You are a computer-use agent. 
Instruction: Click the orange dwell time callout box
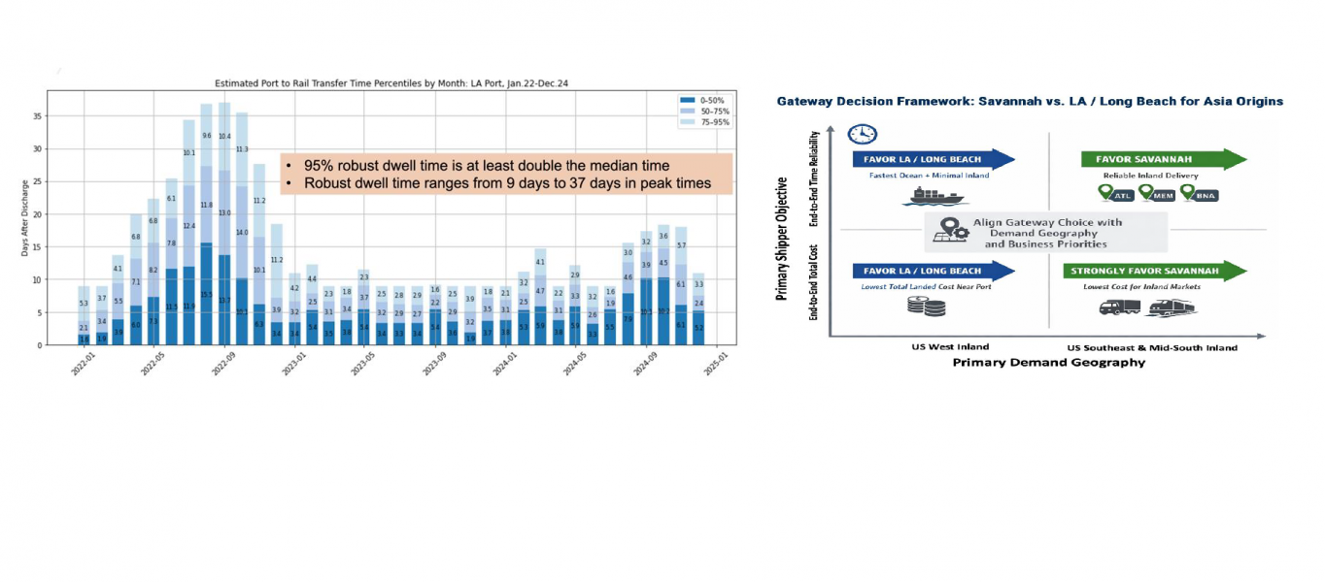point(505,174)
